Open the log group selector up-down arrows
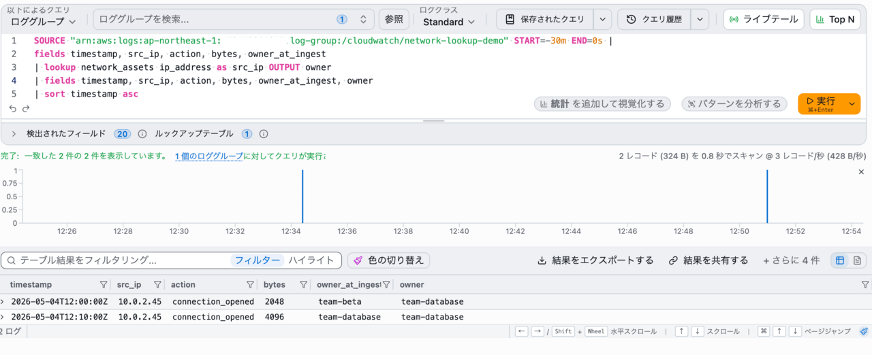The image size is (872, 355). 363,20
